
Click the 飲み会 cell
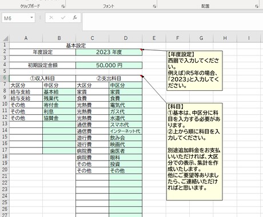click(x=126, y=138)
